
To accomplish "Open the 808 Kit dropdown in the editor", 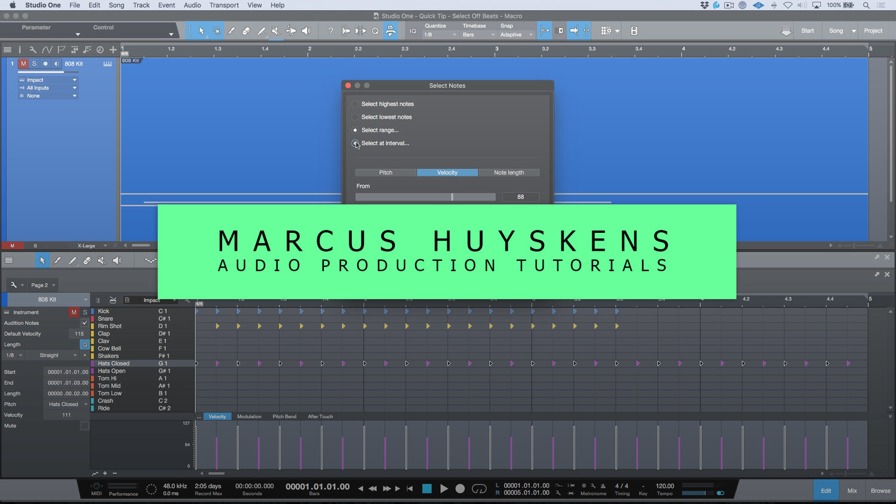I will 48,299.
